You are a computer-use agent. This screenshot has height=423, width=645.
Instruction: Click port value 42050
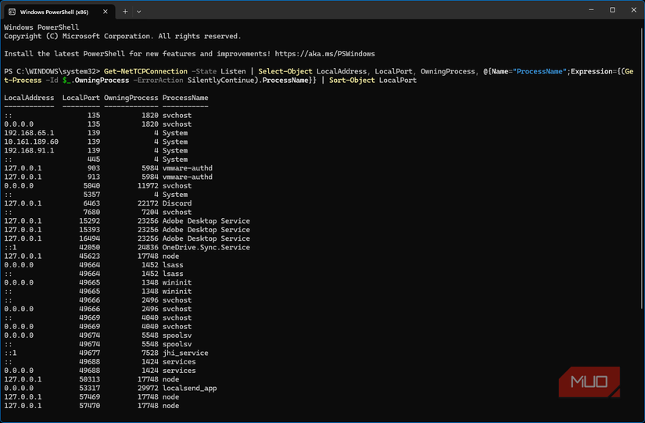[90, 247]
